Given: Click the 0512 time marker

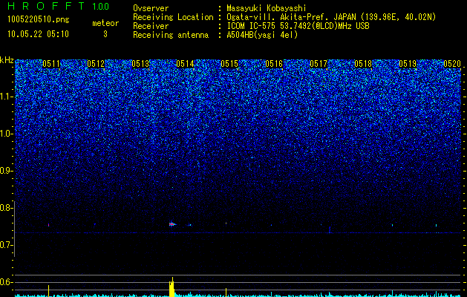Looking at the screenshot, I should [x=96, y=64].
